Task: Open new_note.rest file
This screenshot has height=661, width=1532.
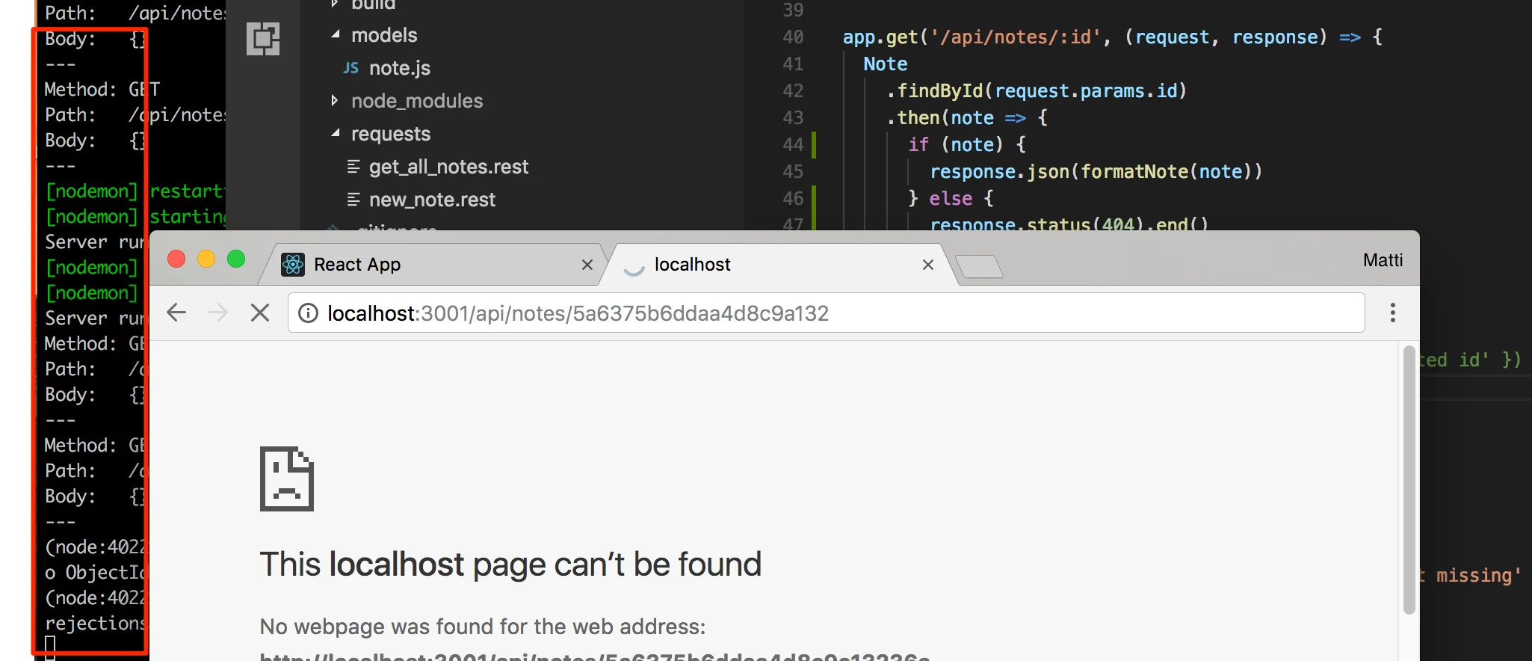Action: [432, 200]
